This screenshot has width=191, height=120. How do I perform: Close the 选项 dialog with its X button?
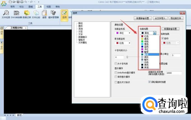pos(183,13)
